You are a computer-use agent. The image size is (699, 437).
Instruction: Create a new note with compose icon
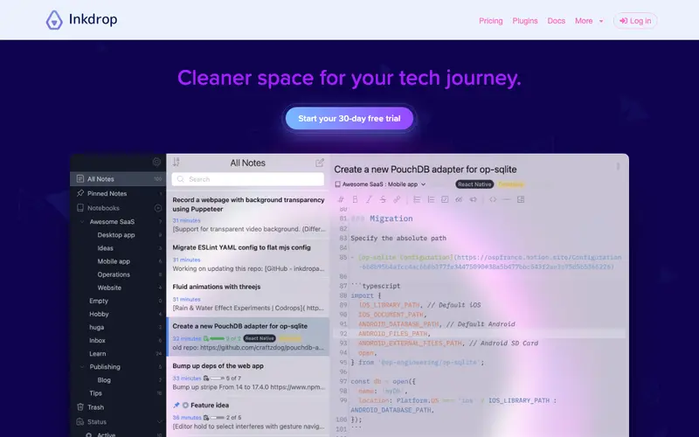[320, 163]
